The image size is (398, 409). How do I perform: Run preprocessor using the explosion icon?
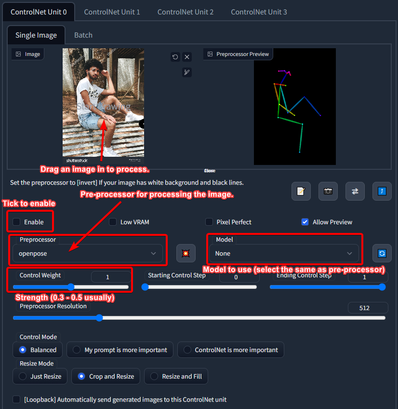point(186,253)
